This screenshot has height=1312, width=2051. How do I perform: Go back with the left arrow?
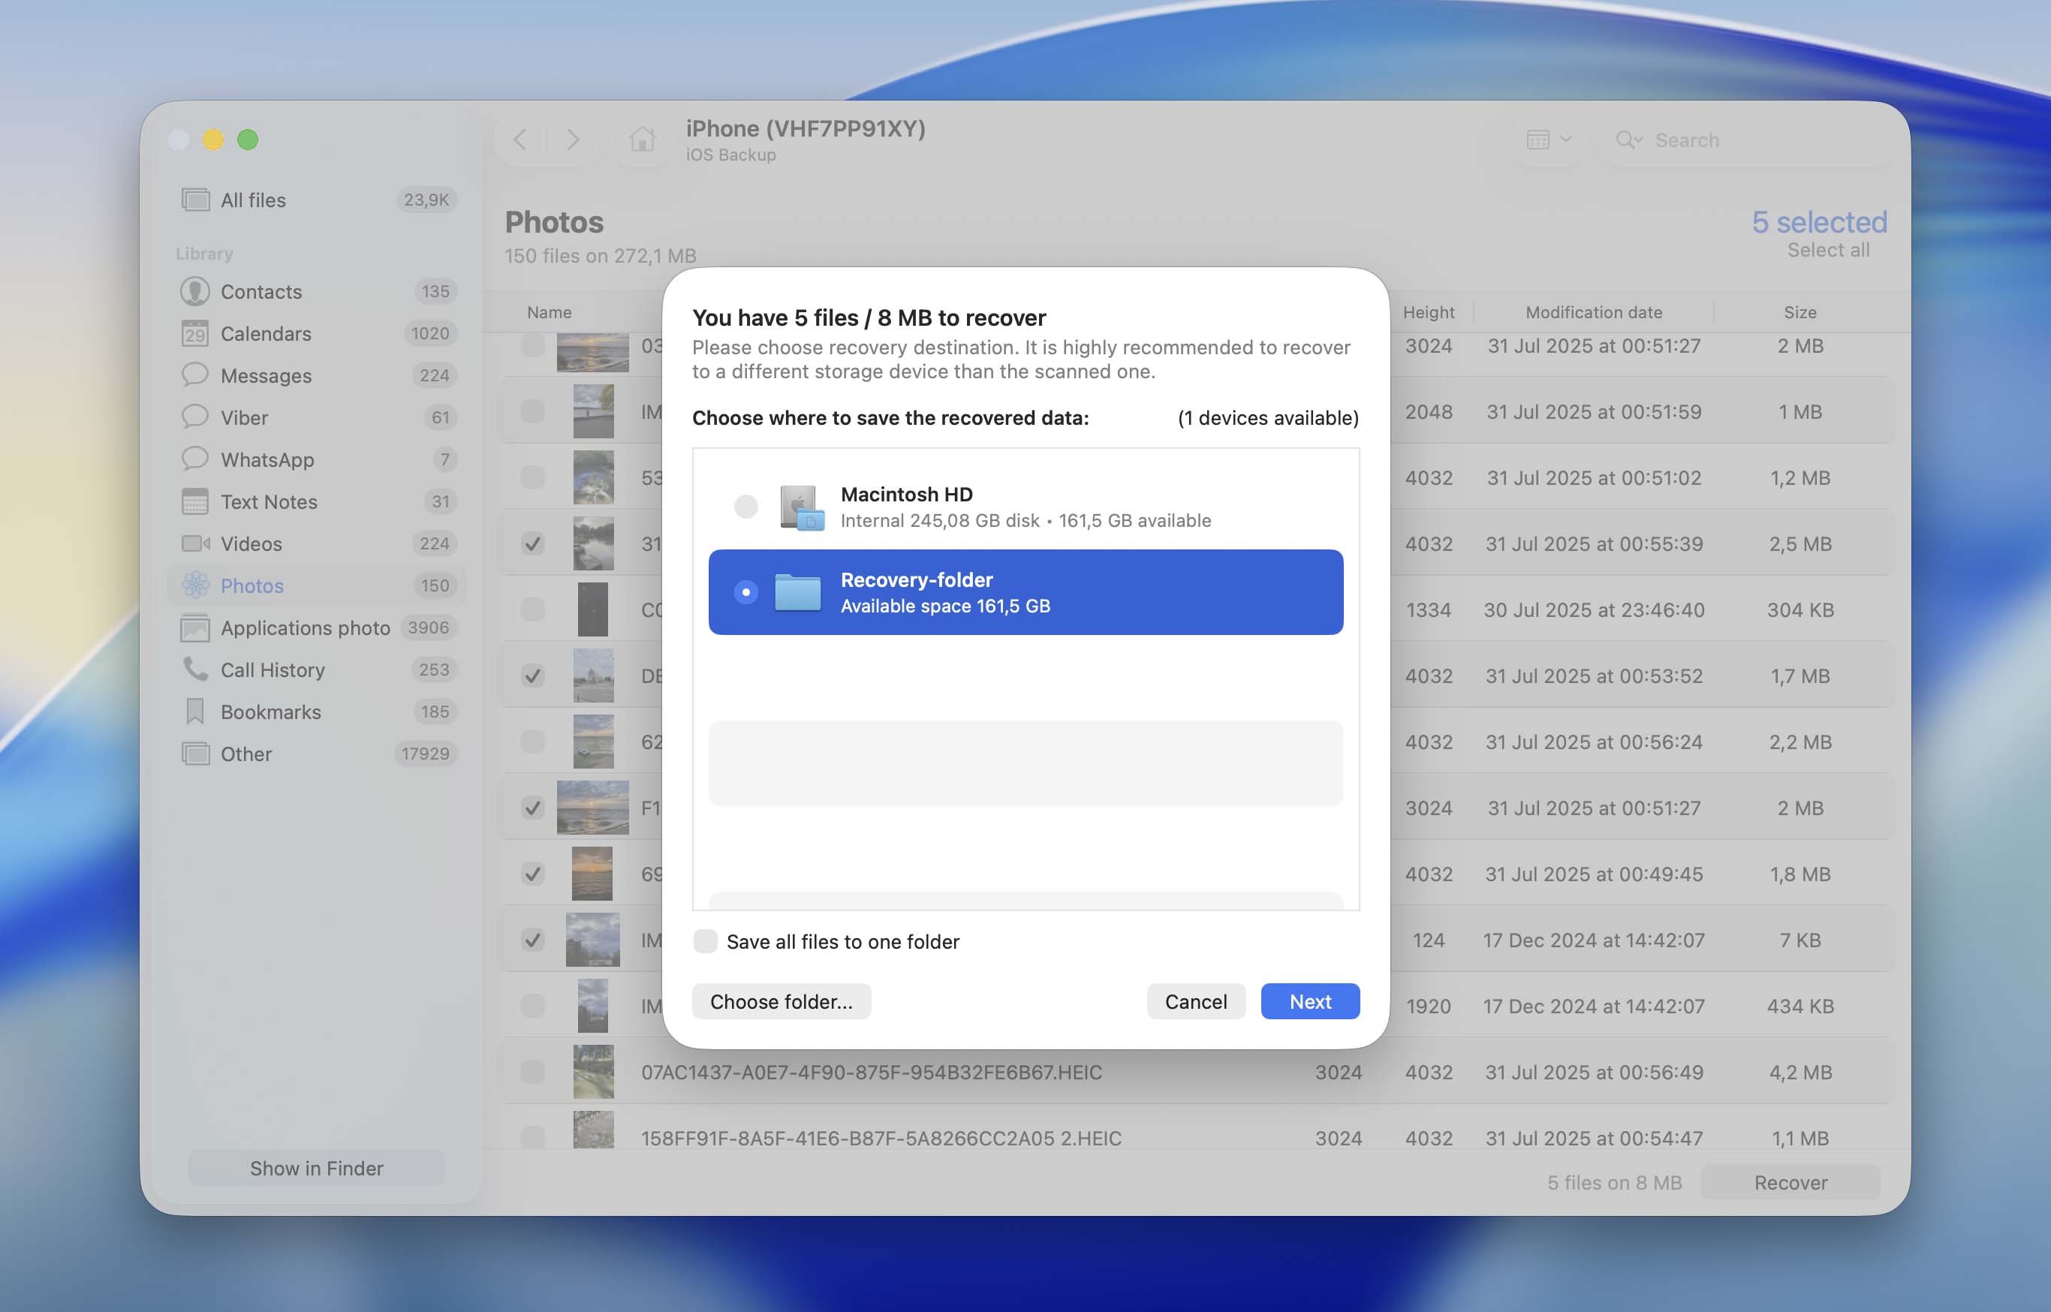click(x=520, y=139)
